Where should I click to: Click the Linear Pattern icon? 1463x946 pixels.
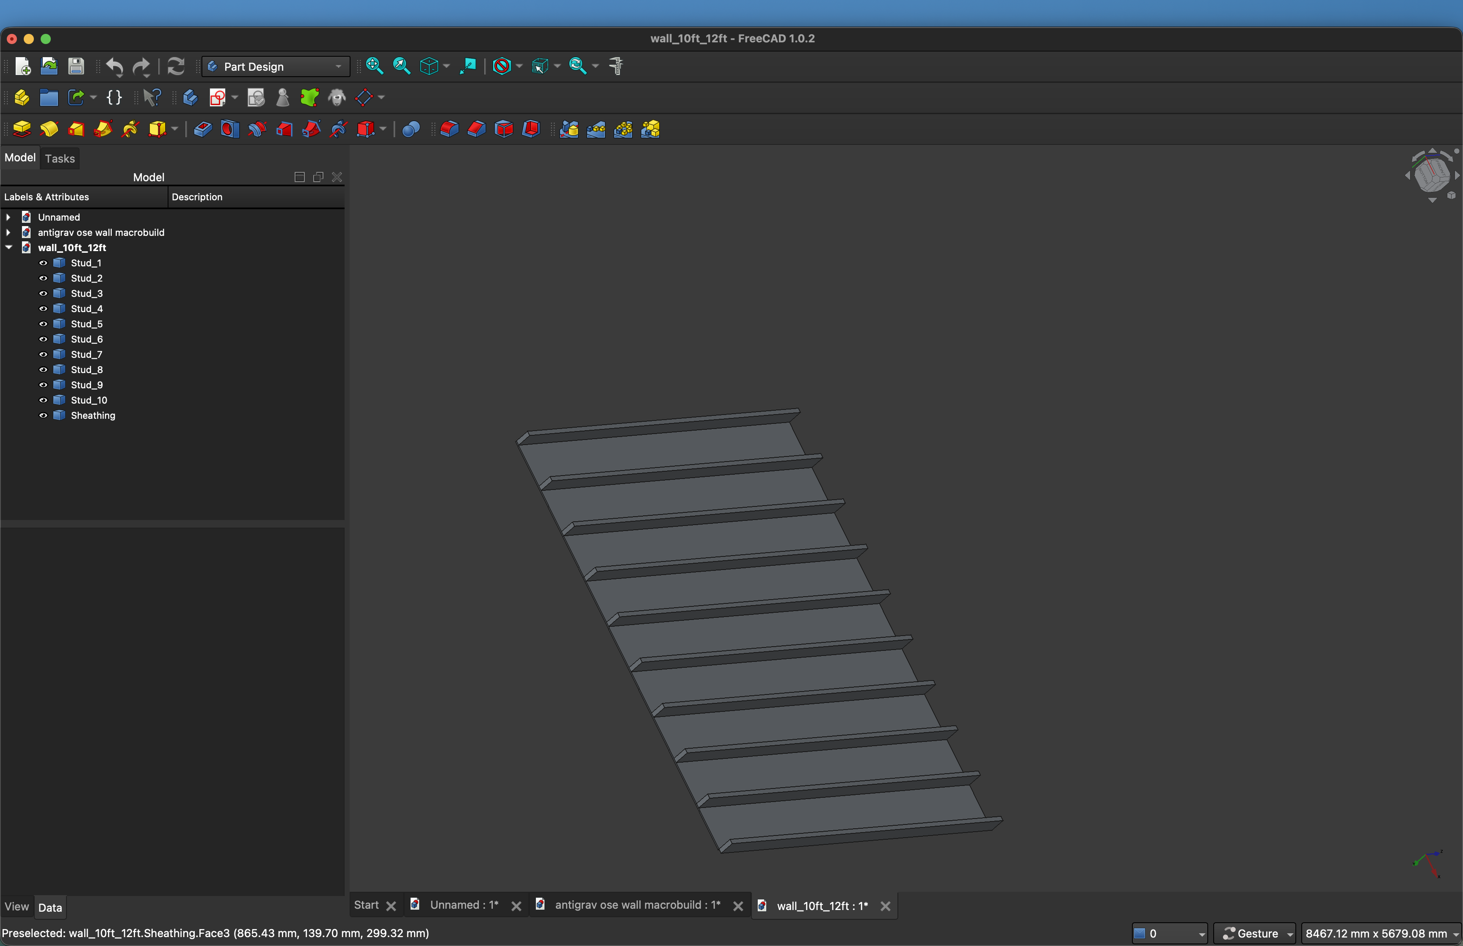point(596,129)
